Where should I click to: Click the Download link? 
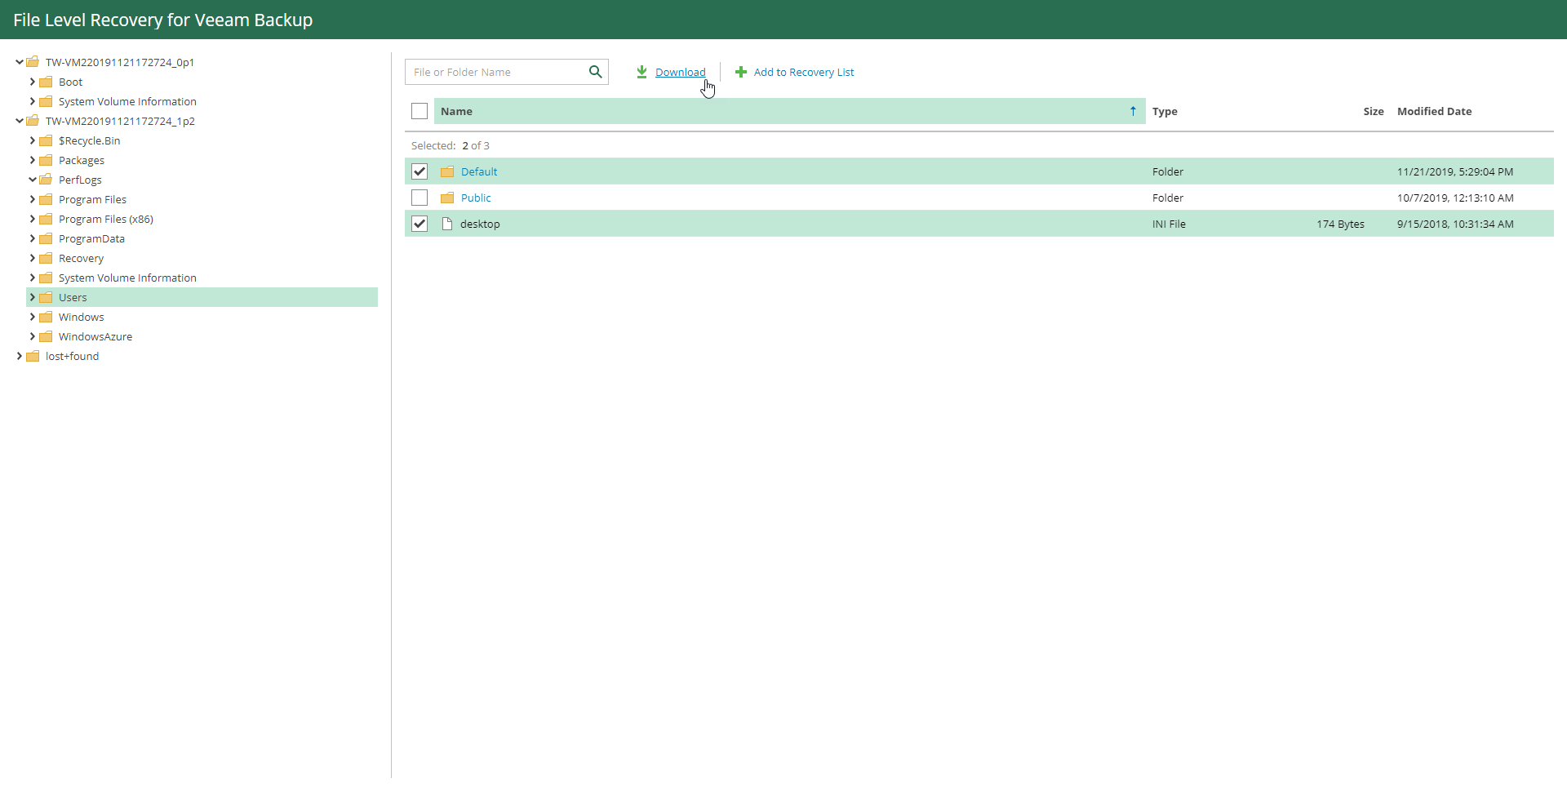[680, 72]
